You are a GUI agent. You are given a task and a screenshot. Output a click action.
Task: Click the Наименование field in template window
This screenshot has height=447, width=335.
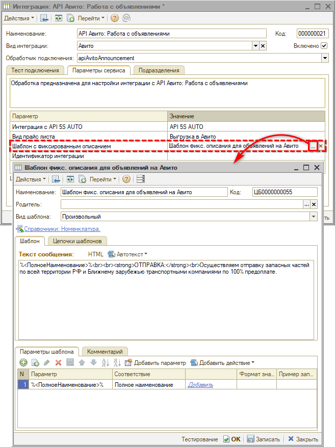[143, 192]
